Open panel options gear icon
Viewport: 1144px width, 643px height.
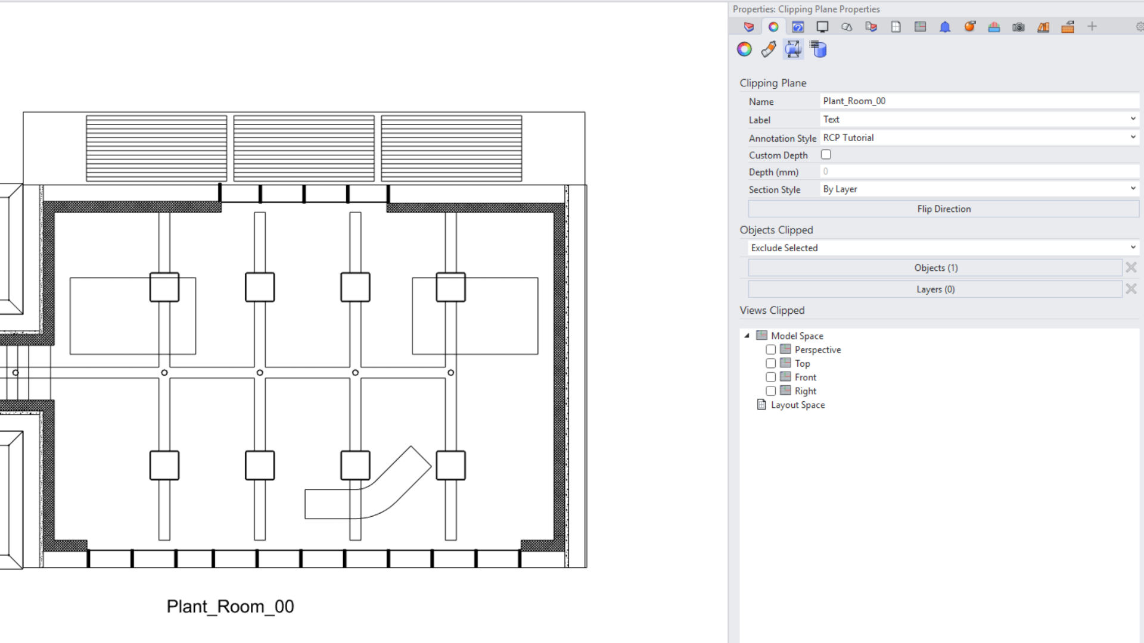pos(1139,27)
